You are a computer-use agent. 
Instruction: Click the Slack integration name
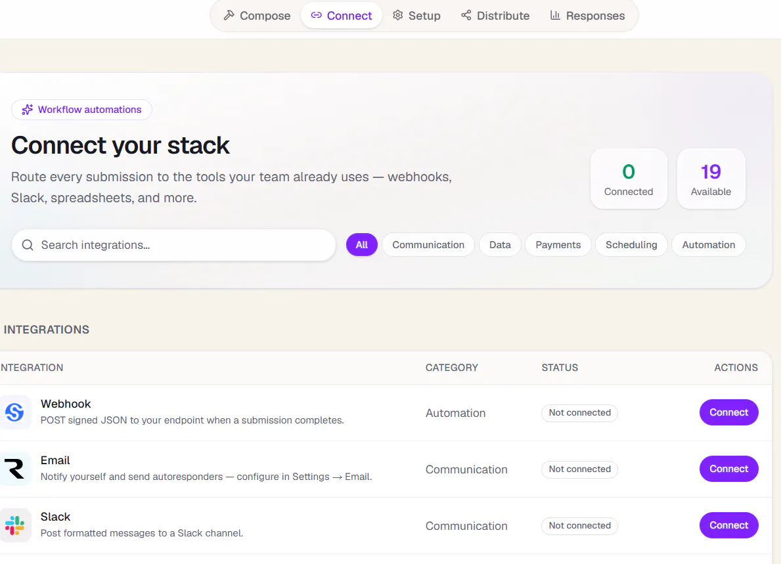click(55, 517)
